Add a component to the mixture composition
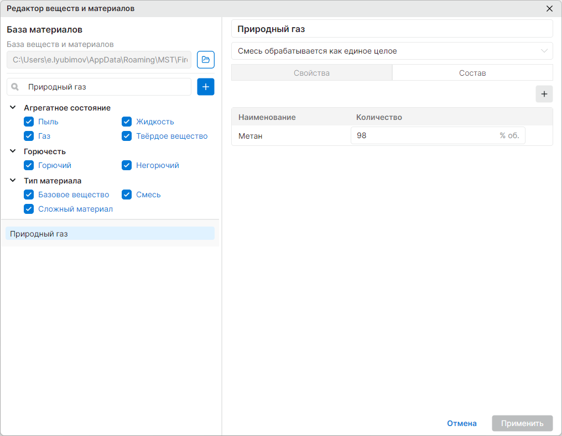 (x=544, y=94)
